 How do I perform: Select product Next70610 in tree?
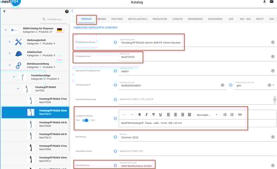pyautogui.click(x=35, y=136)
